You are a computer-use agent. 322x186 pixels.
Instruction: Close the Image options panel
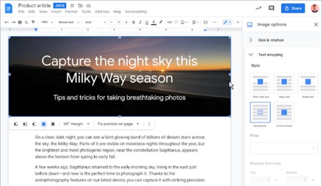(316, 25)
